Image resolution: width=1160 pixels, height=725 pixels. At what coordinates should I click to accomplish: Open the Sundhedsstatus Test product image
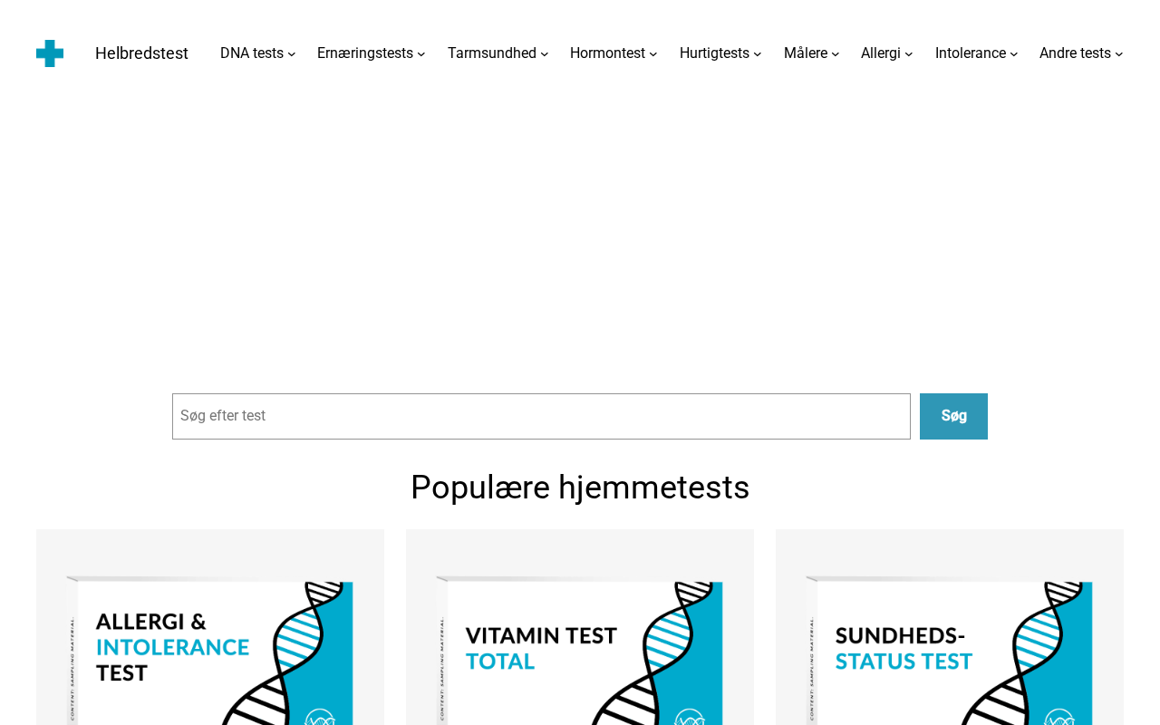950,627
